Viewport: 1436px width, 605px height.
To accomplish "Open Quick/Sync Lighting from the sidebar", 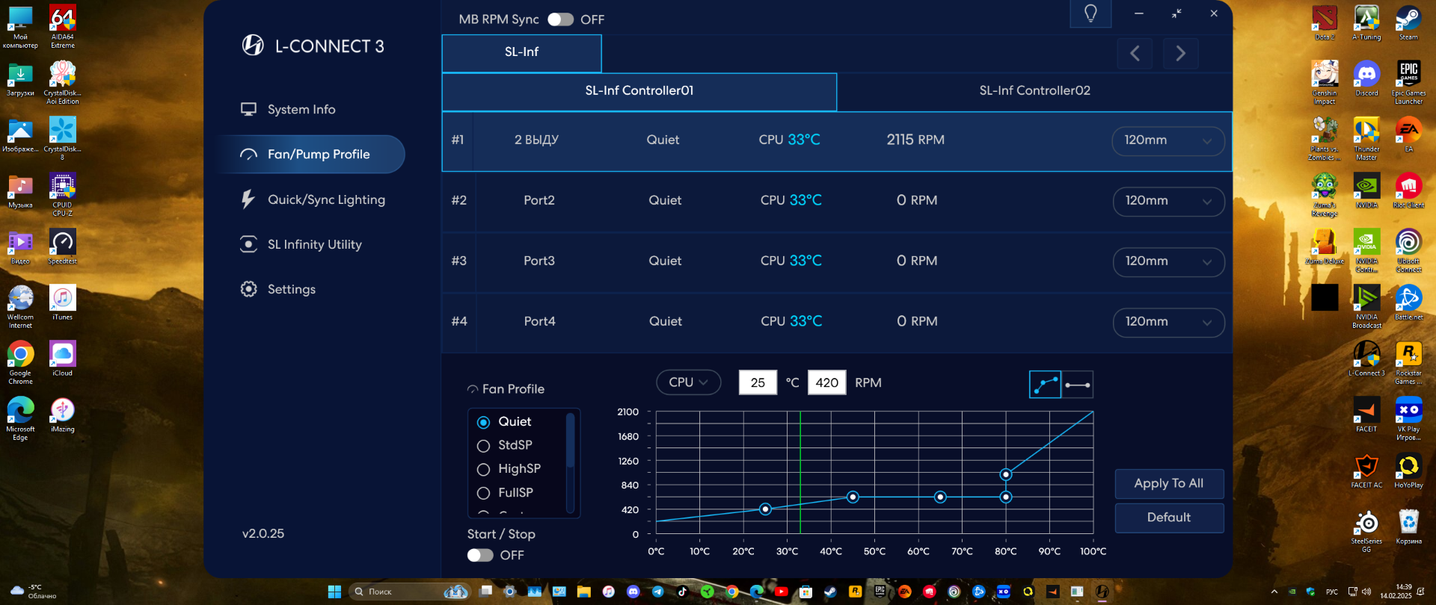I will point(325,199).
